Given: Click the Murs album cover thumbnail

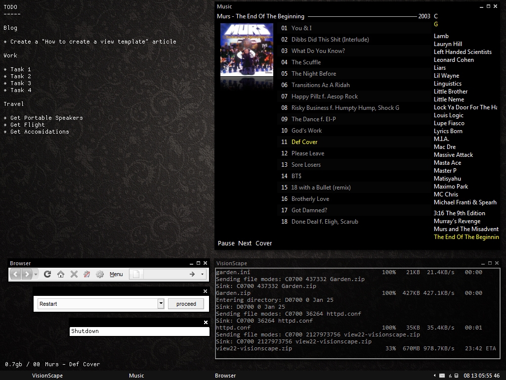Looking at the screenshot, I should point(247,50).
